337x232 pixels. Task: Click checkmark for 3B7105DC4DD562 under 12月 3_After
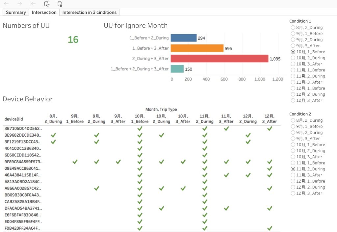tap(270, 128)
